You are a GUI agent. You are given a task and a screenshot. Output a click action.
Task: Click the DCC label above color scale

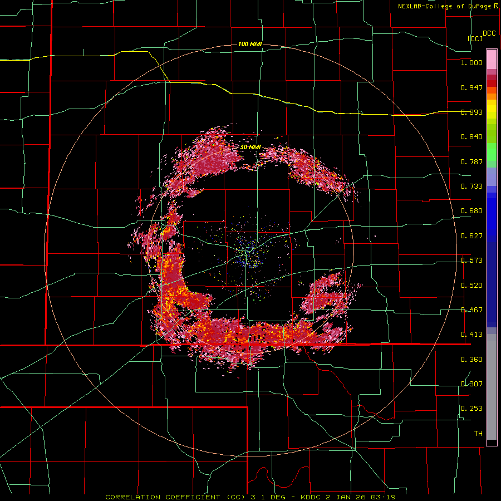489,33
